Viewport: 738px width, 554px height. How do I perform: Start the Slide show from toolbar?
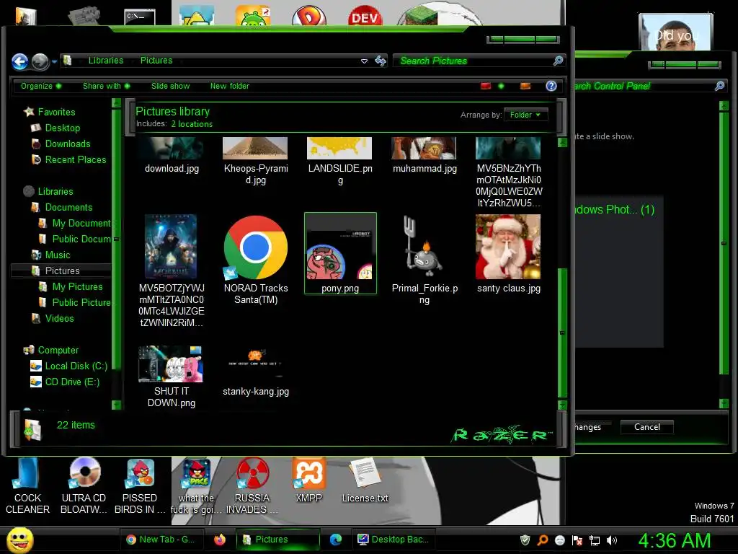pos(170,86)
